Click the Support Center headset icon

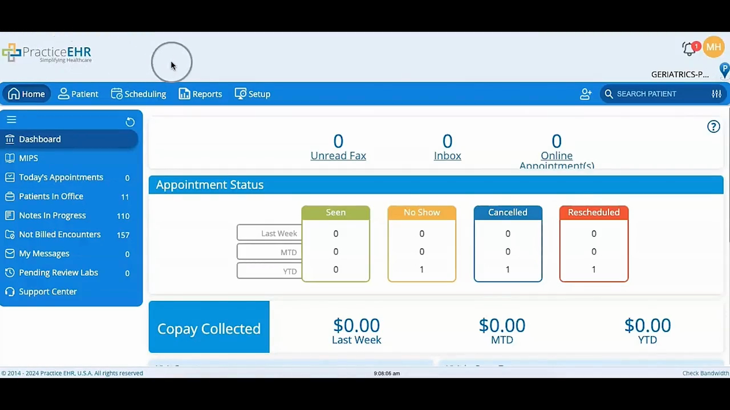(10, 292)
